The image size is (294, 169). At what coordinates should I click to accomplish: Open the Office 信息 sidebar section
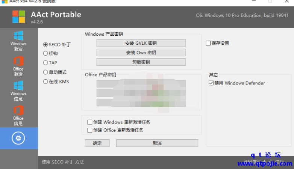(18, 115)
